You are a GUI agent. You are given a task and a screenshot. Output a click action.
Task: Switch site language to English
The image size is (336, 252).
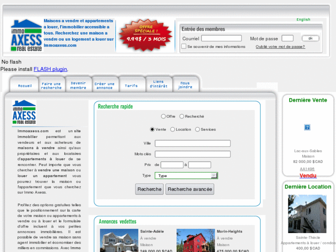(303, 19)
